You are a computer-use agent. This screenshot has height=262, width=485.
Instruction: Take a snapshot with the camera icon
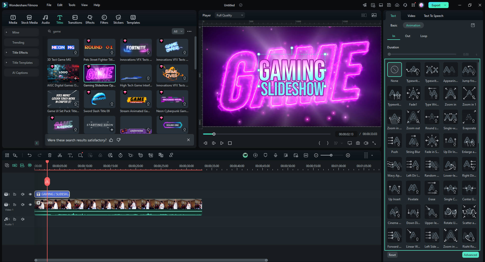click(358, 143)
